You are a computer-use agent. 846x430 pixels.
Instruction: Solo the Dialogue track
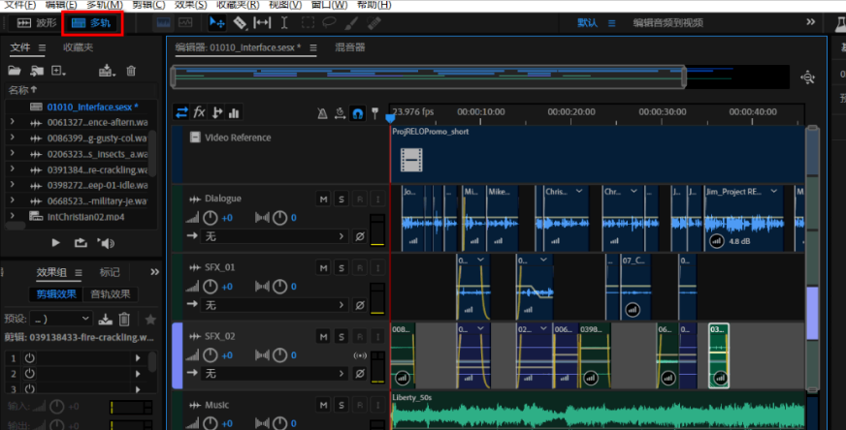pos(341,200)
